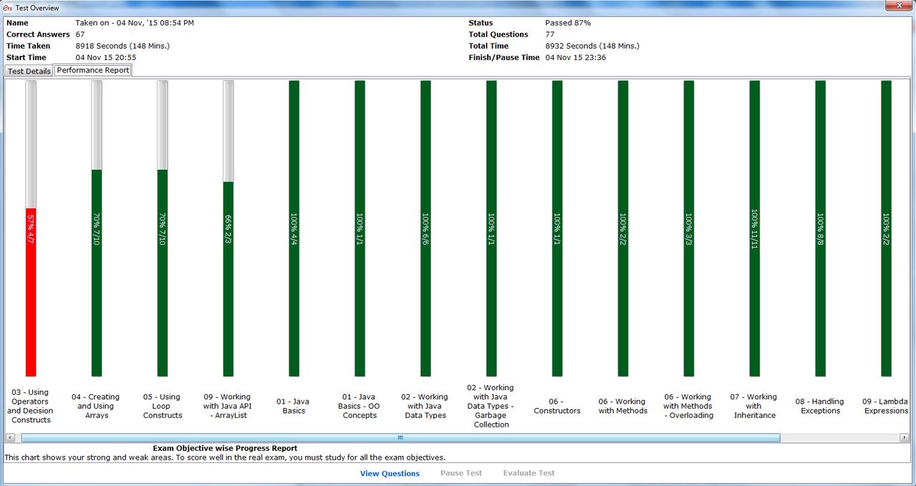Click the Pause Test link
Viewport: 916px width, 486px height.
coord(461,473)
